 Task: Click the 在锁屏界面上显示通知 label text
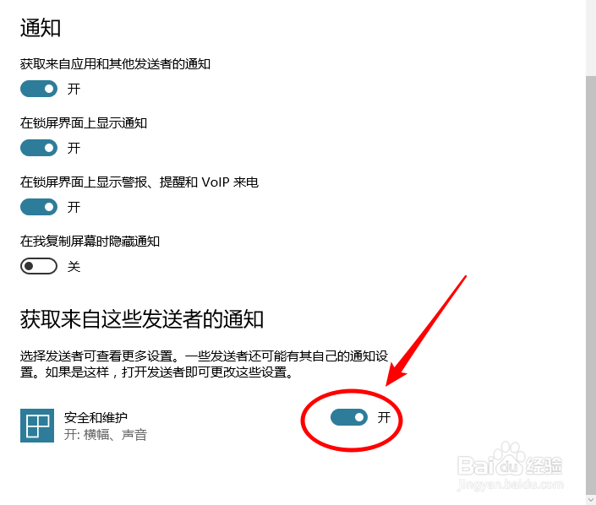pyautogui.click(x=84, y=123)
